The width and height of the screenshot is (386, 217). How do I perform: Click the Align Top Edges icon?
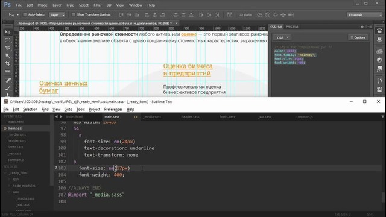coord(121,14)
